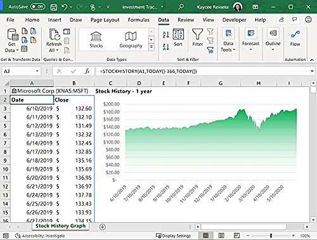Click the Insert Function fx icon
This screenshot has width=317, height=240.
coord(87,71)
